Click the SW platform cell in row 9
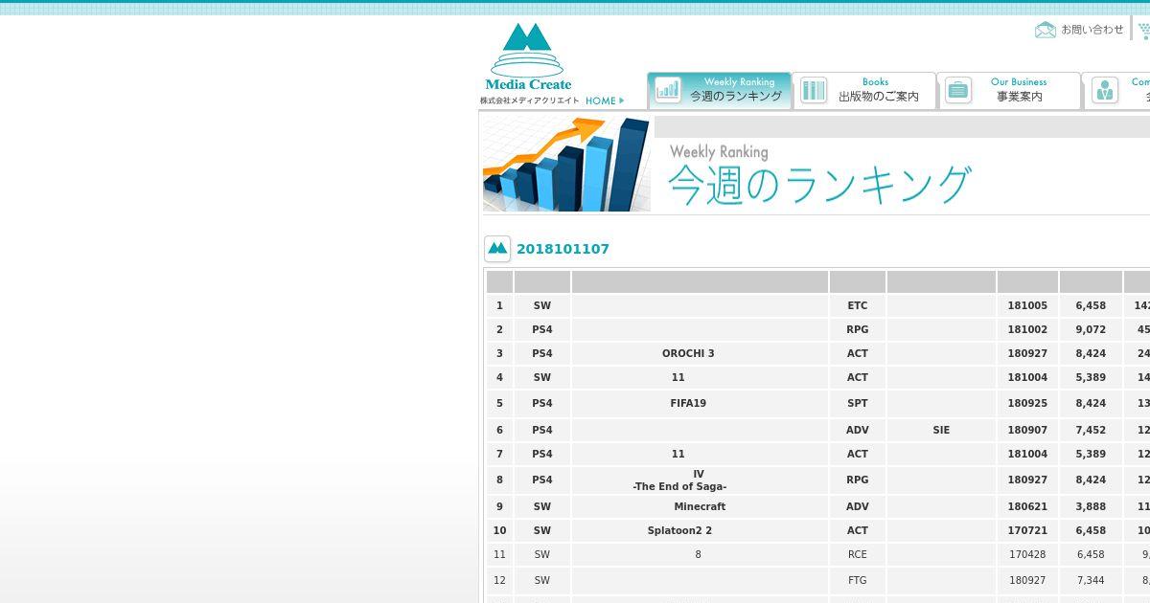The height and width of the screenshot is (603, 1150). 542,506
